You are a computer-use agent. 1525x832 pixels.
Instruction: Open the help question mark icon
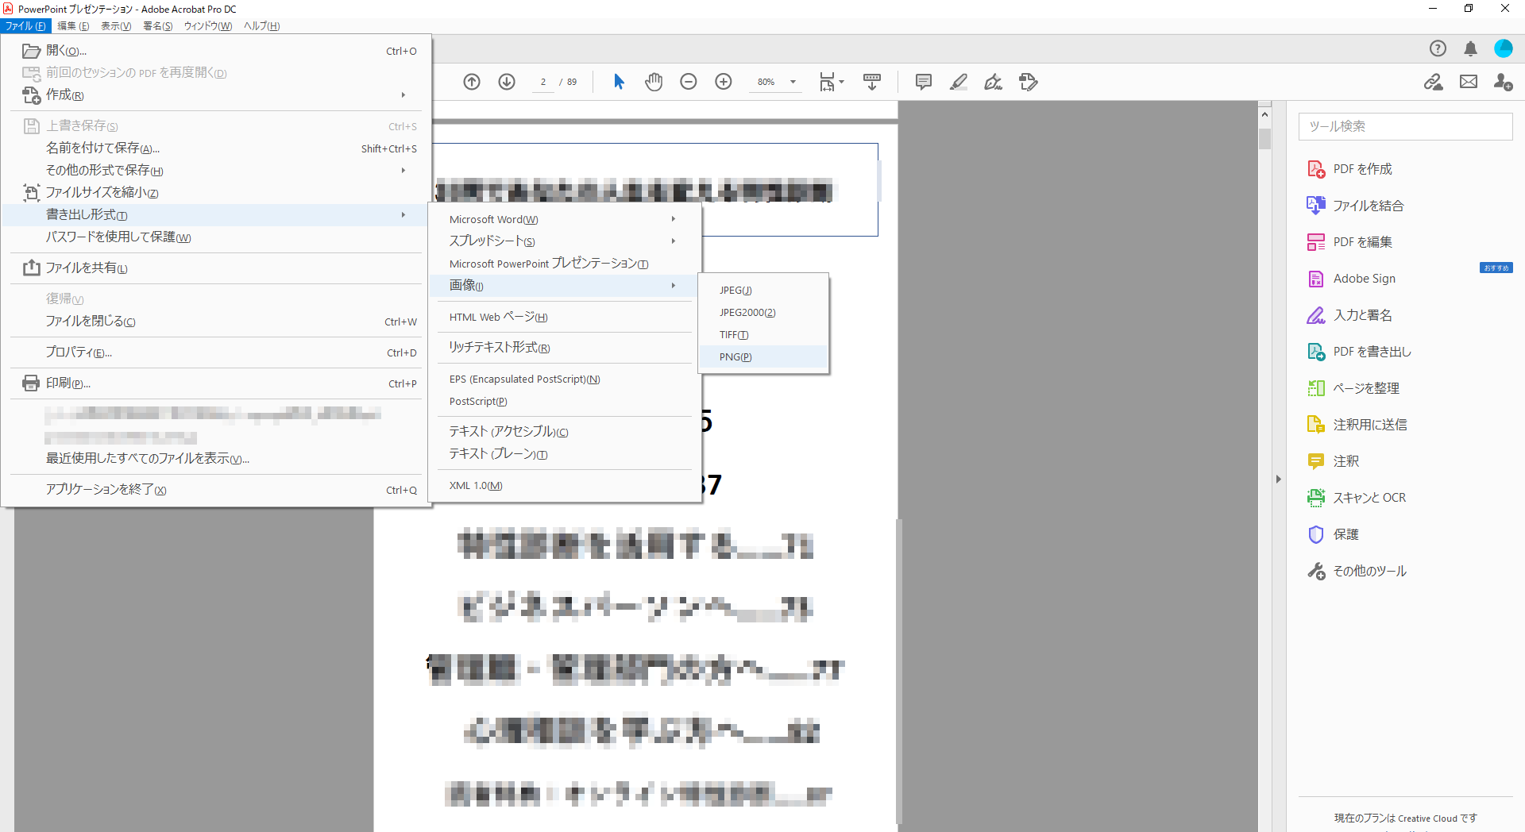pos(1438,48)
